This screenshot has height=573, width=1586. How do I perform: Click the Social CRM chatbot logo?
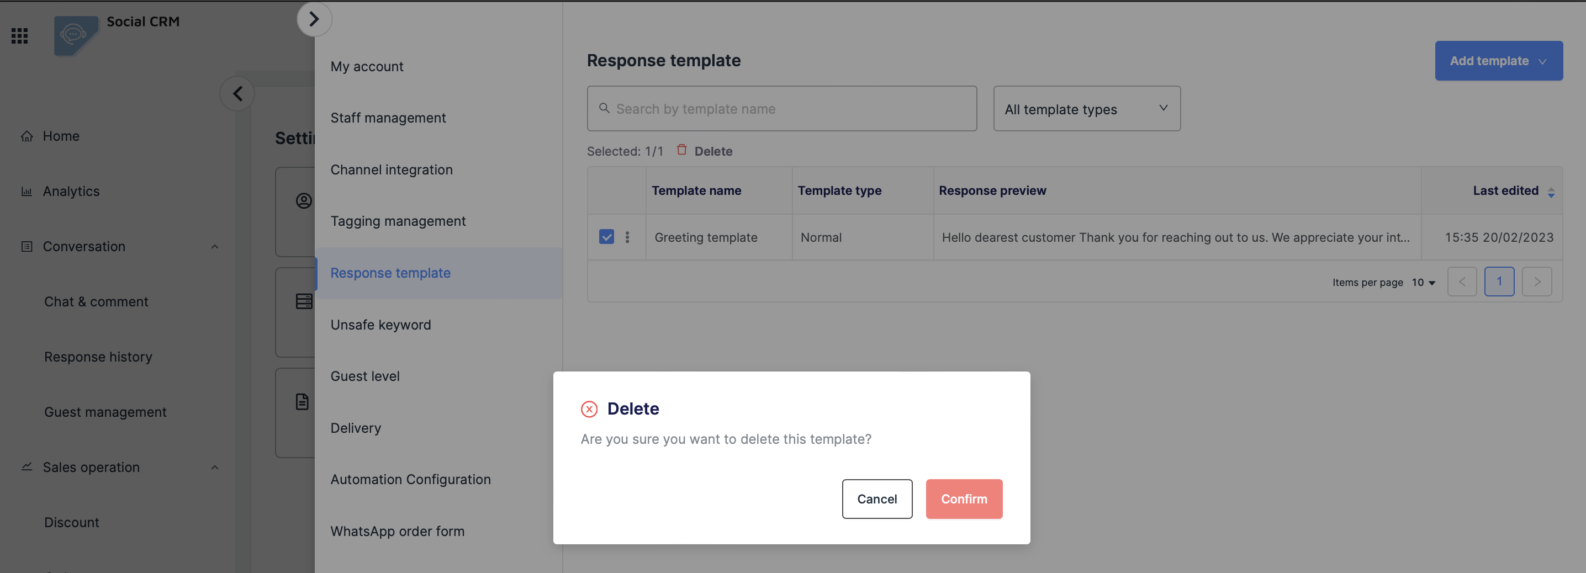pyautogui.click(x=75, y=35)
